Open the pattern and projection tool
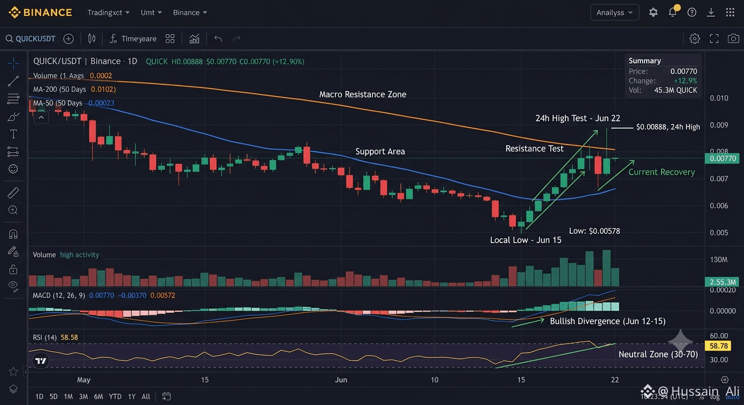 [x=13, y=152]
